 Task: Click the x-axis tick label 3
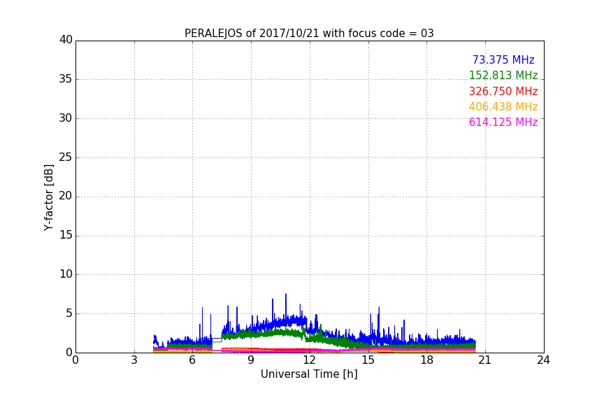134,360
